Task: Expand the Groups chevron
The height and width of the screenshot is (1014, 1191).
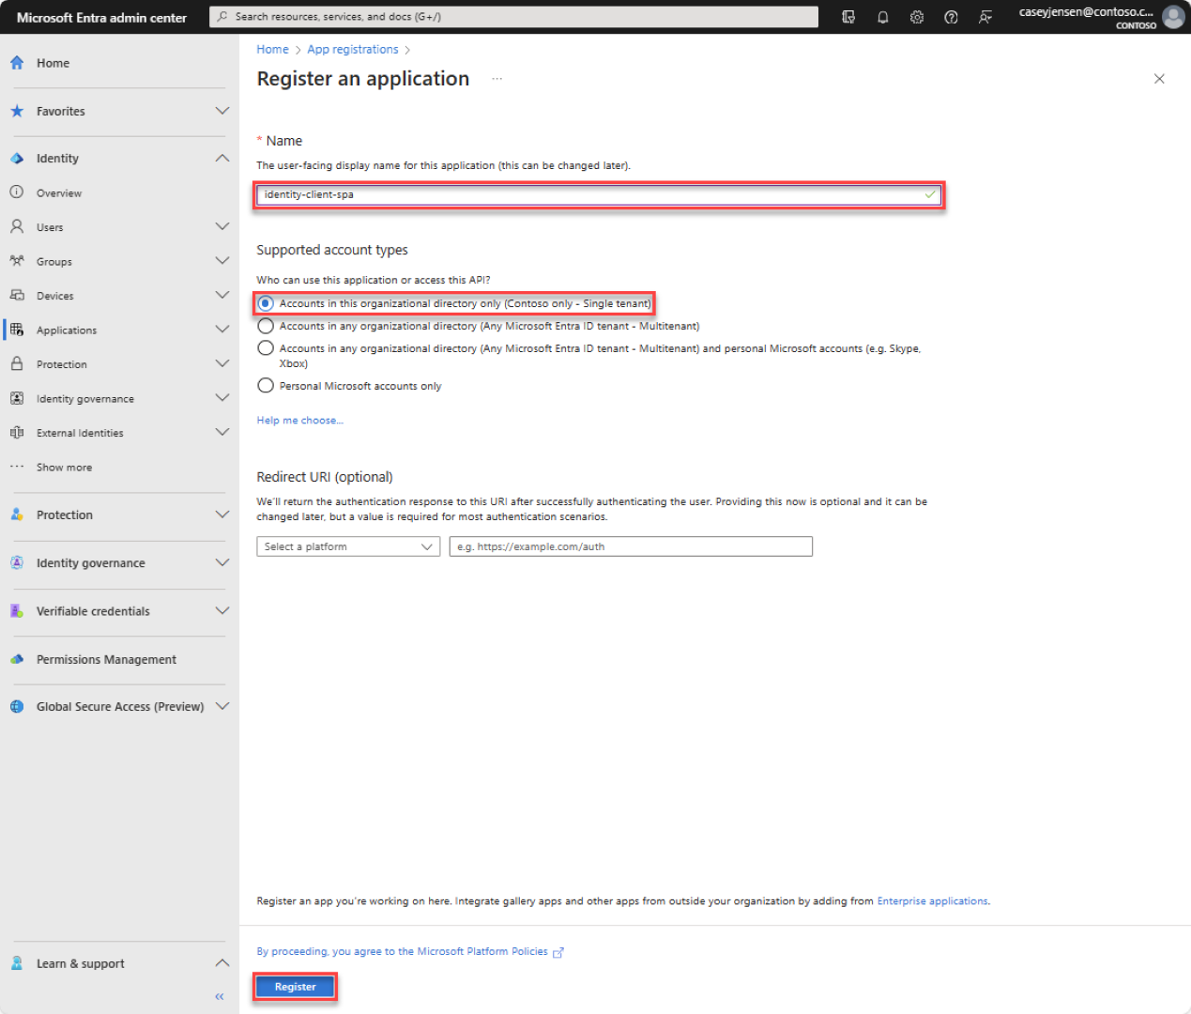Action: (222, 261)
